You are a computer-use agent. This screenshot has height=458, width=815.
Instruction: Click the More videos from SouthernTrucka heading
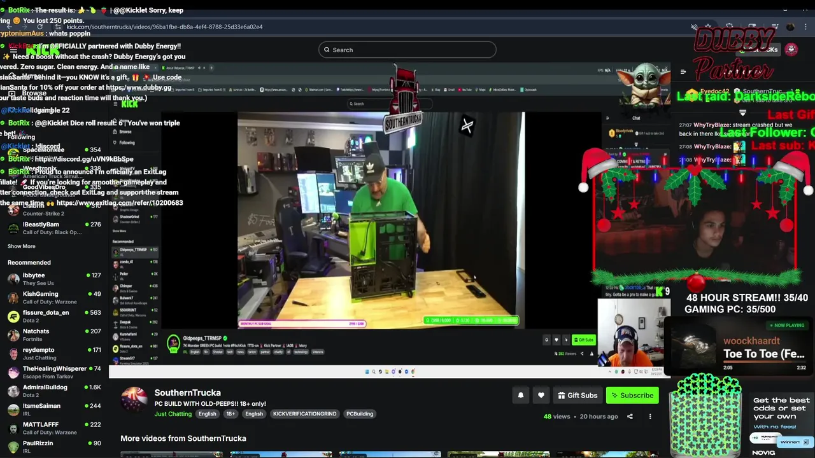(x=183, y=438)
